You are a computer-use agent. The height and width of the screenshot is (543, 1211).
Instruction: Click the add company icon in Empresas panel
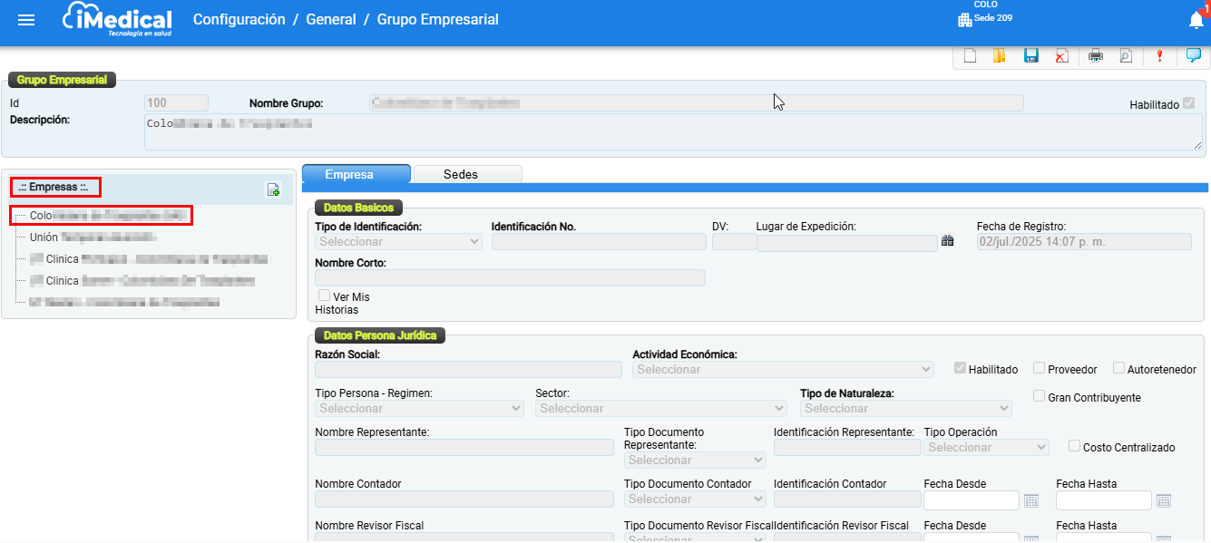coord(273,189)
